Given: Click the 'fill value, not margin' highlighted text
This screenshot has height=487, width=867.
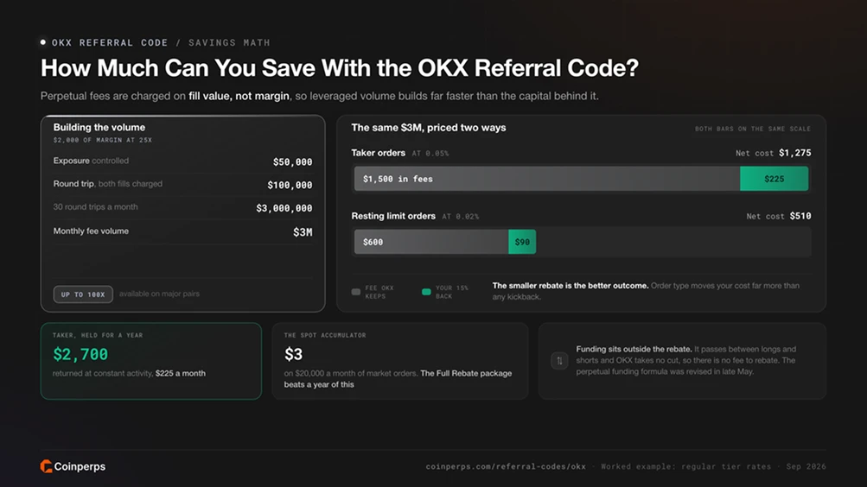Looking at the screenshot, I should coord(239,96).
